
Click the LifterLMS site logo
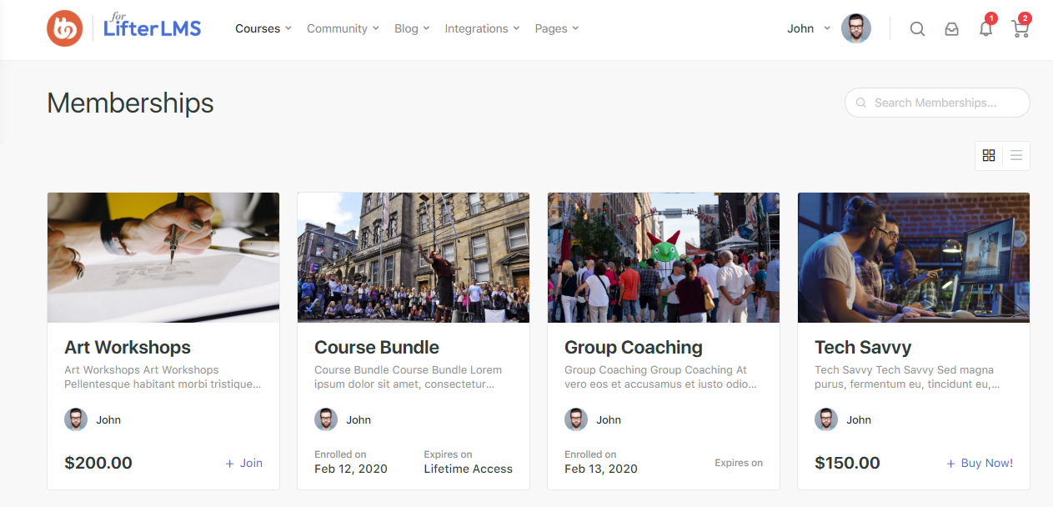124,28
